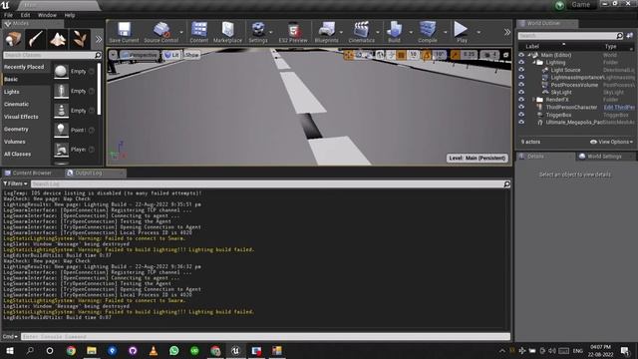The height and width of the screenshot is (359, 638).
Task: Click the Output Log search magnifier icon
Action: point(506,184)
